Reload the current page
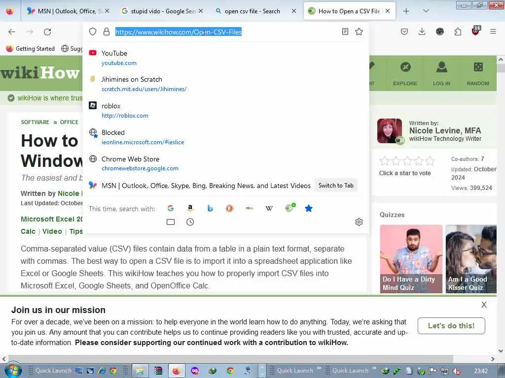 [x=47, y=32]
